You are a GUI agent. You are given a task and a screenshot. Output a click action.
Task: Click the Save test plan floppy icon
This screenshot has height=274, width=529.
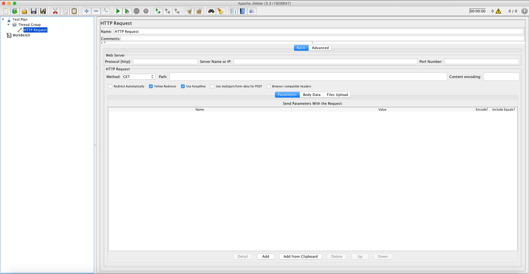(x=34, y=11)
